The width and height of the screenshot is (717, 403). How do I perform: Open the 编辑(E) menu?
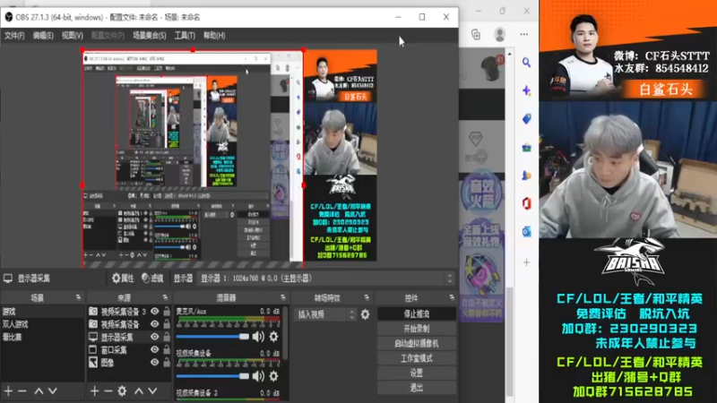tap(43, 36)
